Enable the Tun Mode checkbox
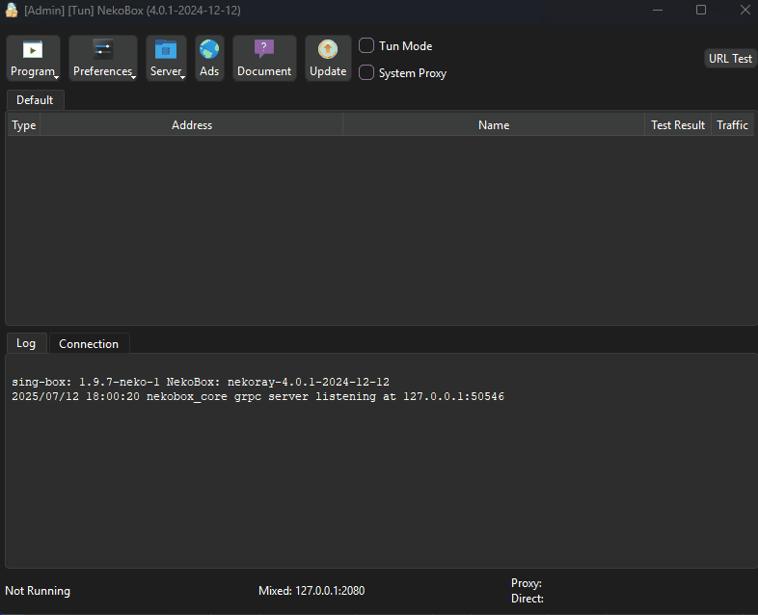 click(366, 46)
